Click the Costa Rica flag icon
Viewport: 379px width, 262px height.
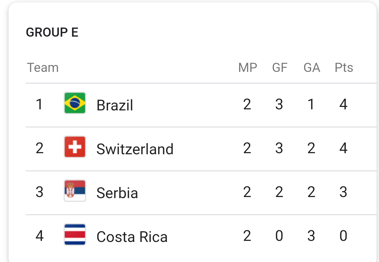pos(75,235)
